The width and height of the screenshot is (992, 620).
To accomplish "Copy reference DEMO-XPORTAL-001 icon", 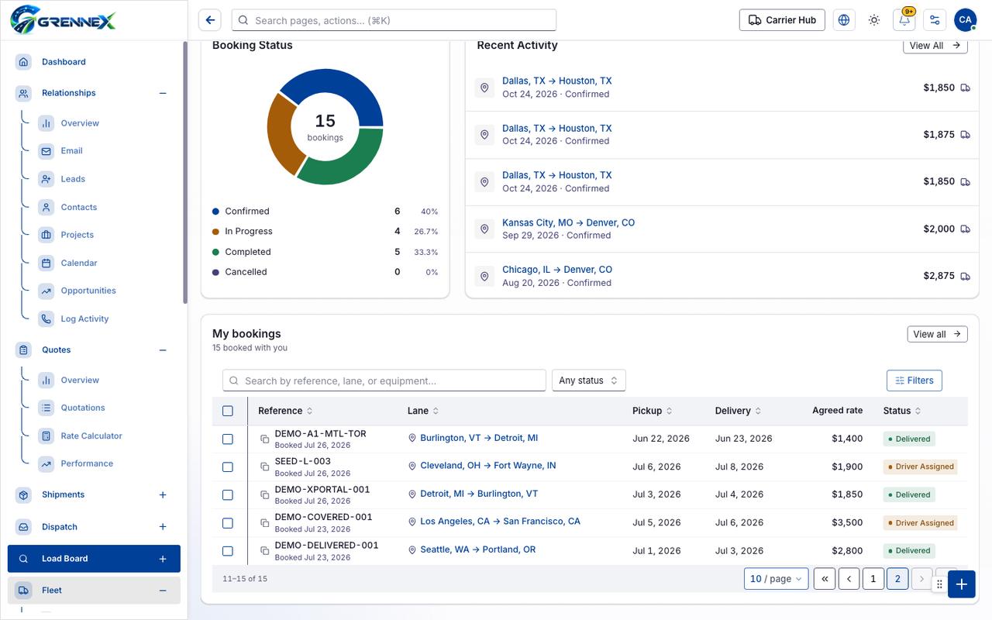I will pyautogui.click(x=264, y=495).
